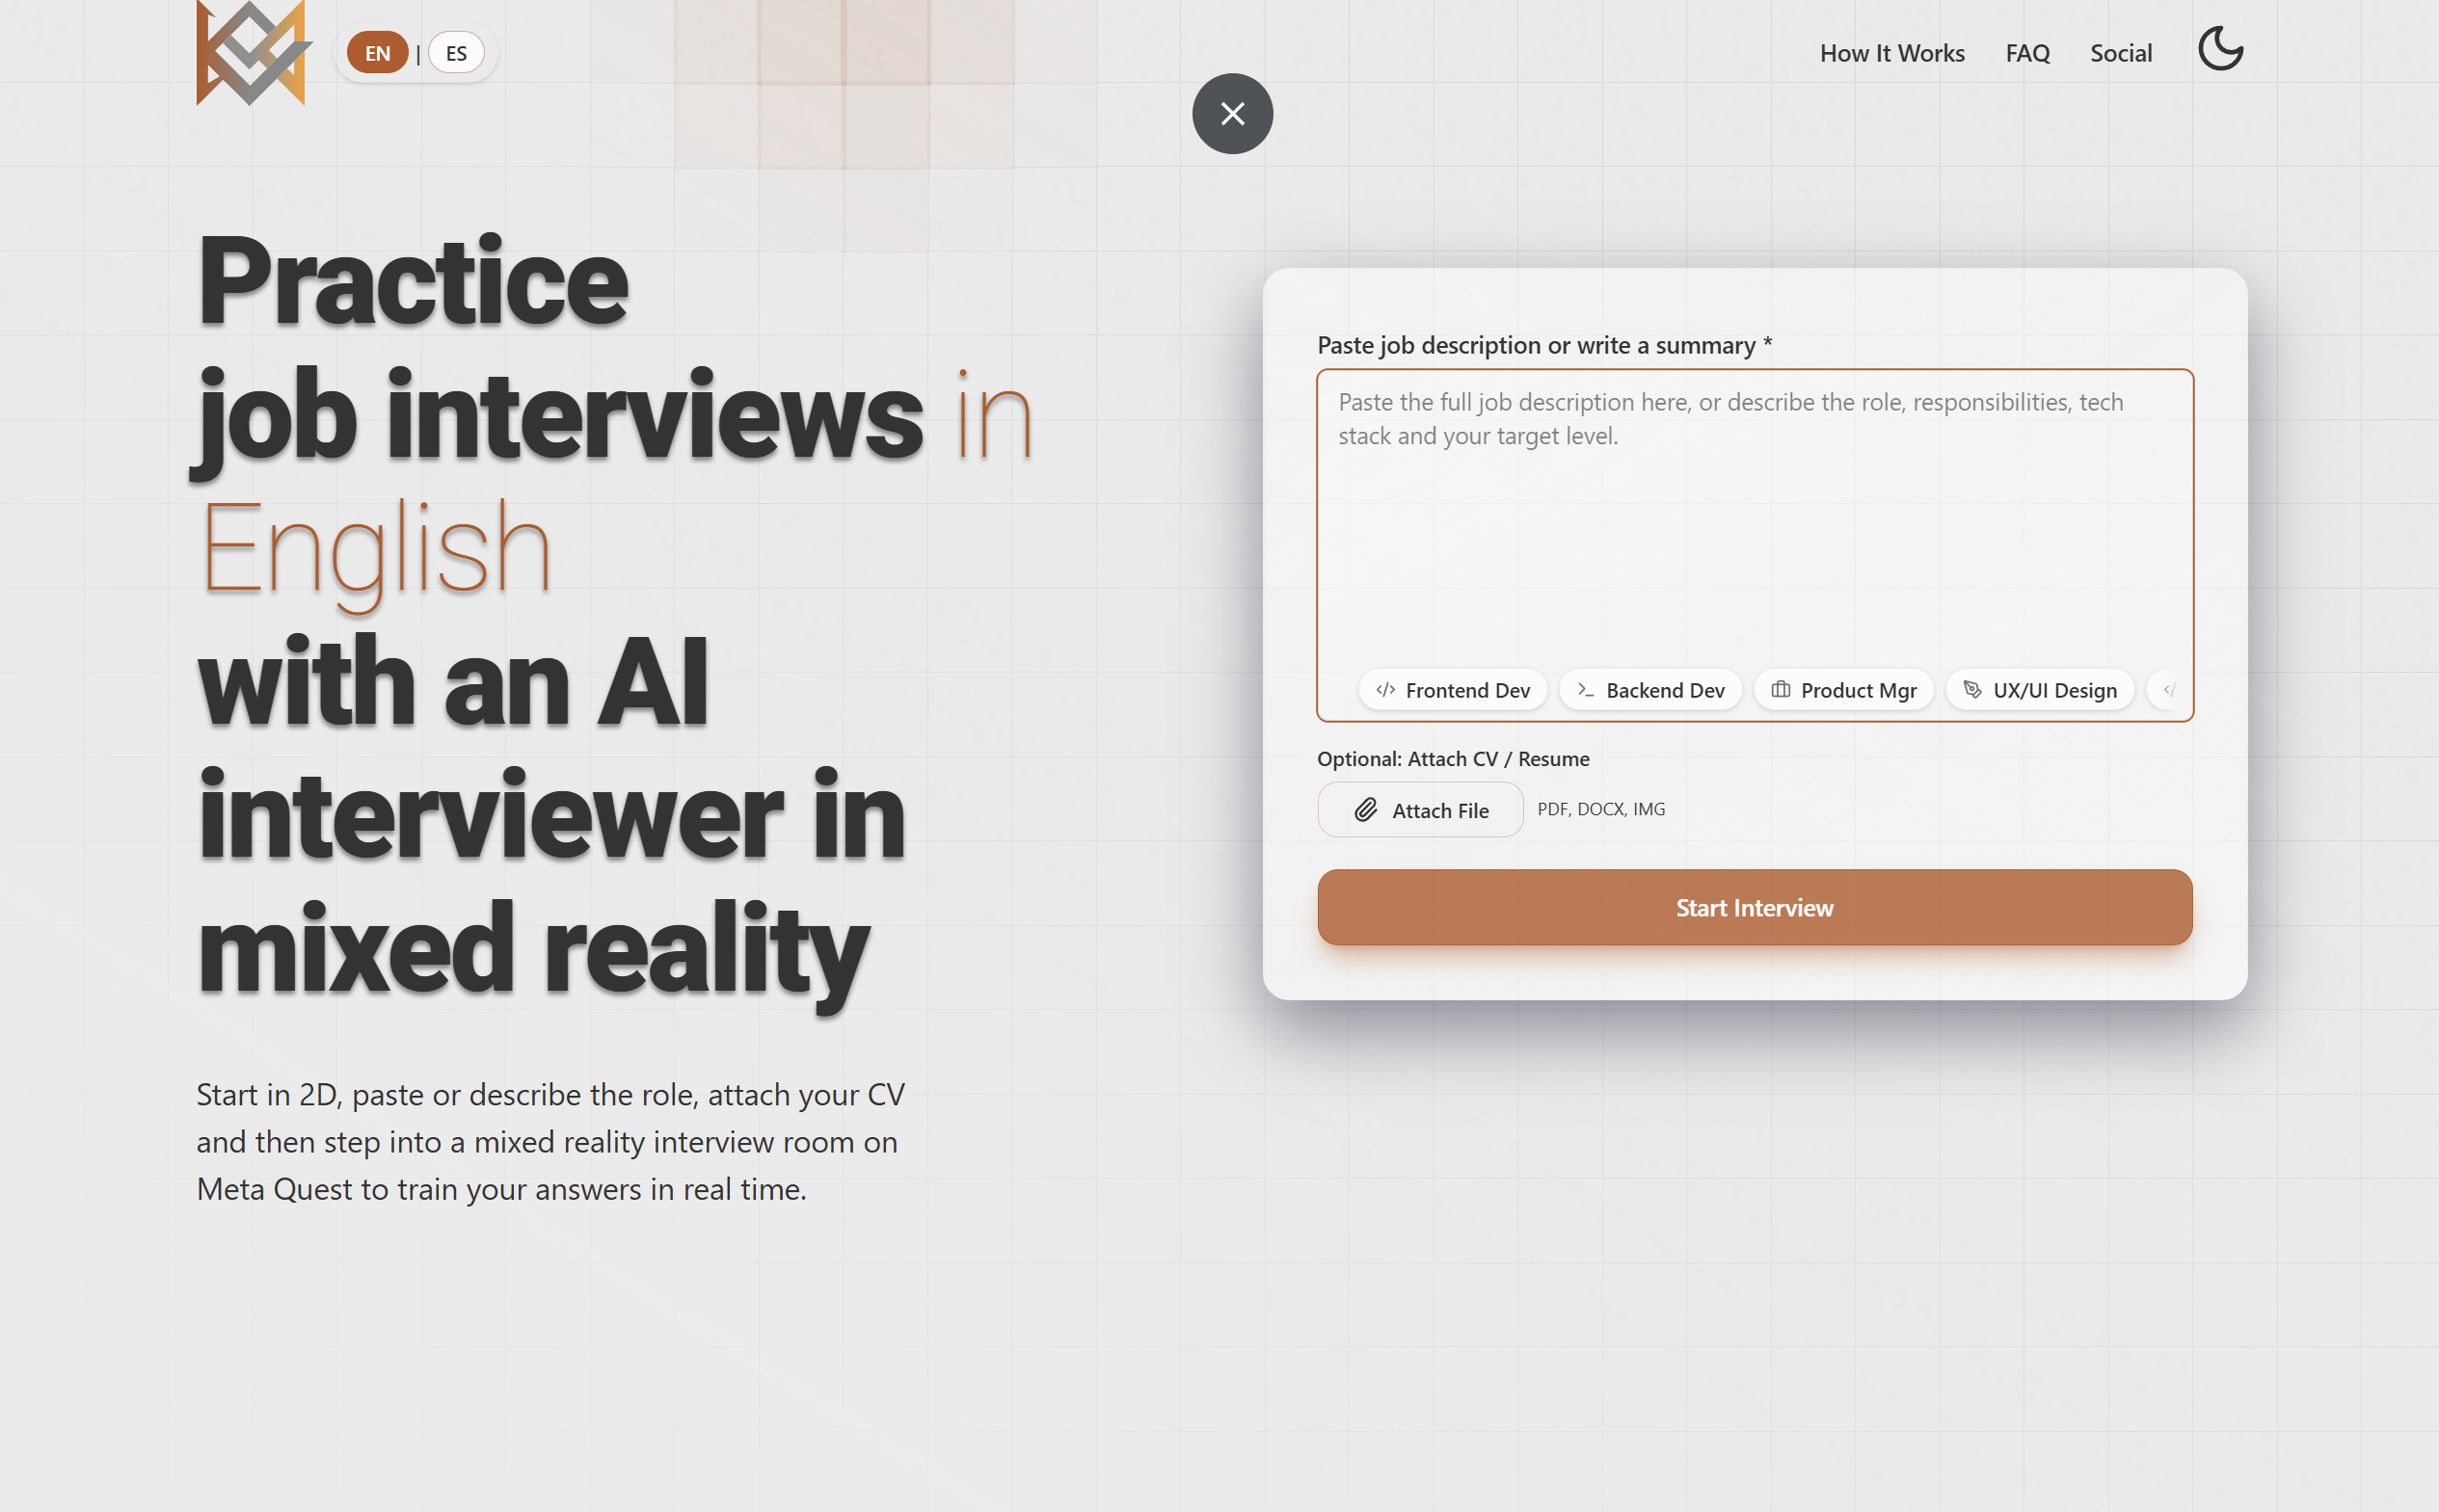Click the code brackets icon on Frontend Dev
This screenshot has width=2439, height=1512.
click(1385, 690)
